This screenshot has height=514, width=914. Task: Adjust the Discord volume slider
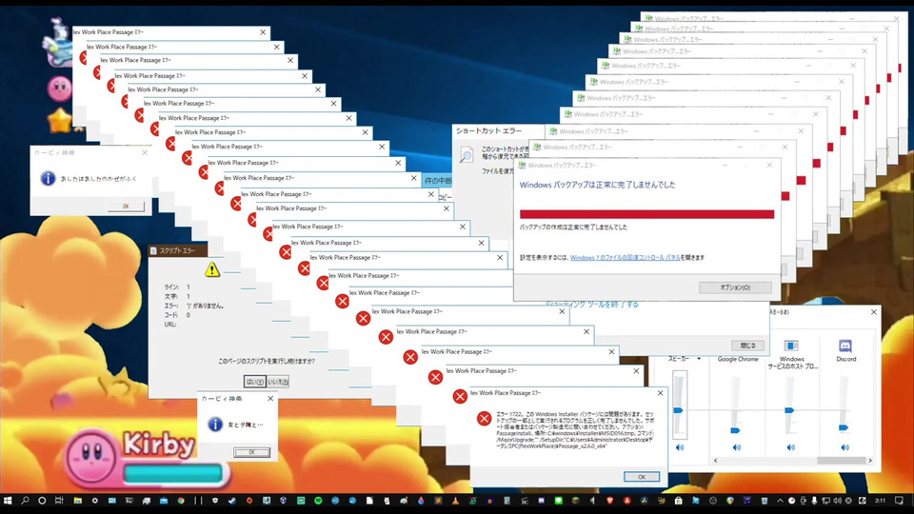click(844, 427)
